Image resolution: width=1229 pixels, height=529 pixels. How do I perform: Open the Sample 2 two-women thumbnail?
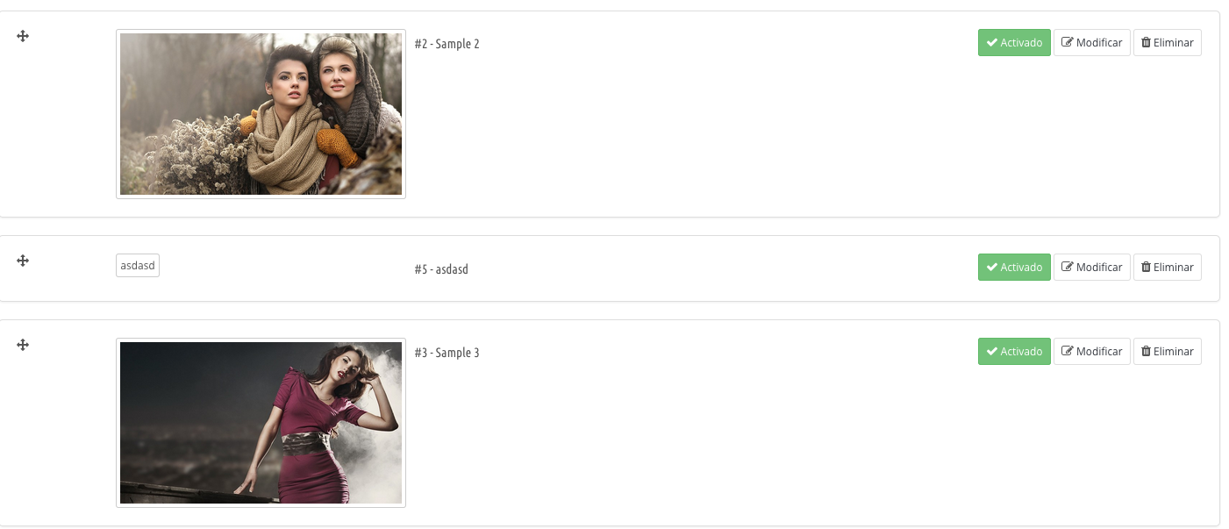[261, 114]
